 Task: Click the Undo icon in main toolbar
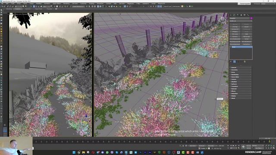[2, 6]
